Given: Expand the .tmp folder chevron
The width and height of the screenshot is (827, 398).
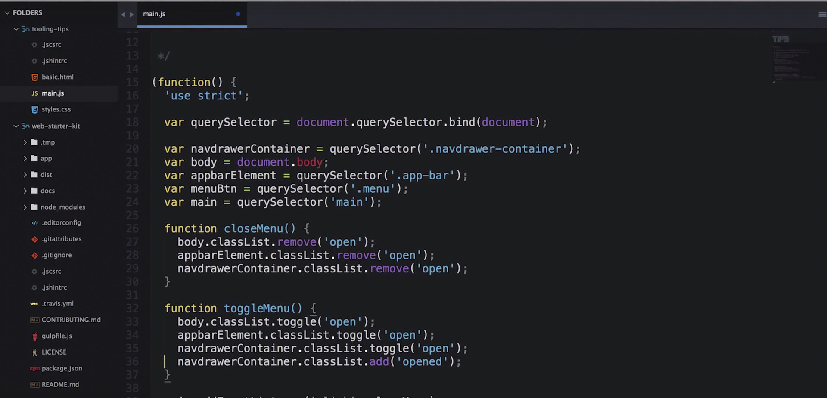Looking at the screenshot, I should [x=25, y=142].
